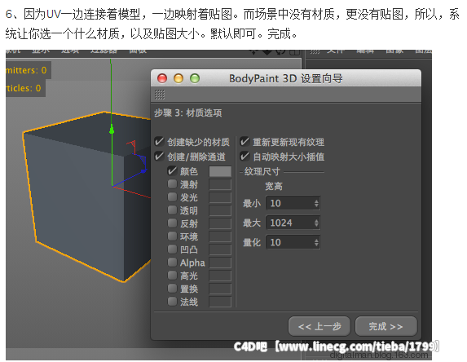The image size is (467, 362).
Task: Click the 发光 channel color swatch
Action: [x=220, y=197]
